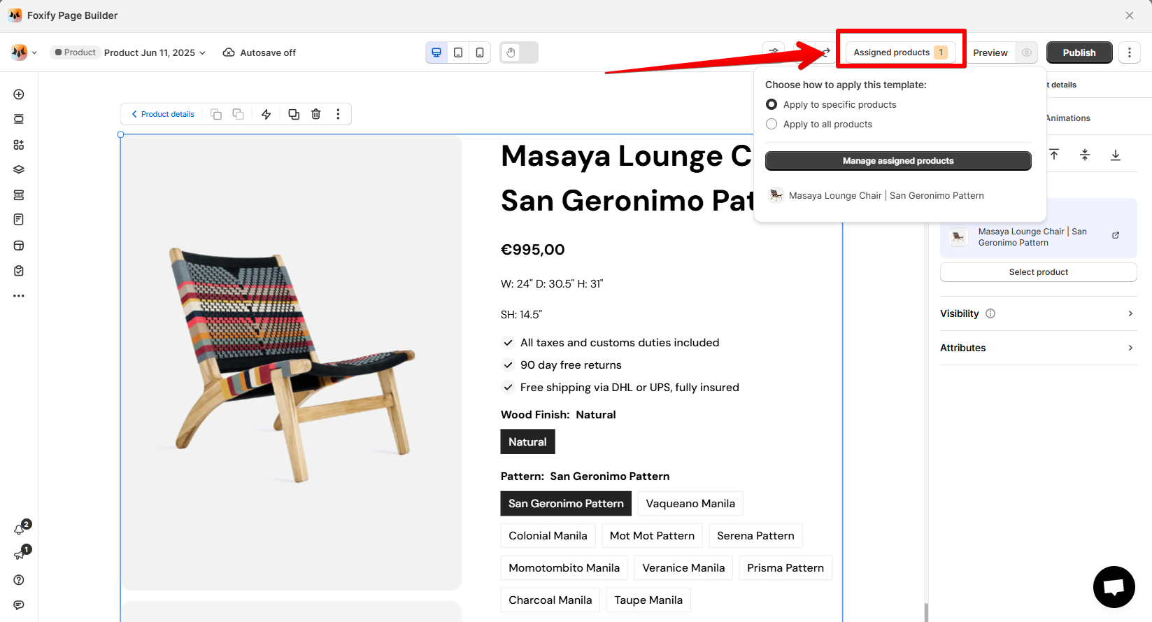Open the live chat bubble widget
1152x622 pixels.
[1114, 587]
